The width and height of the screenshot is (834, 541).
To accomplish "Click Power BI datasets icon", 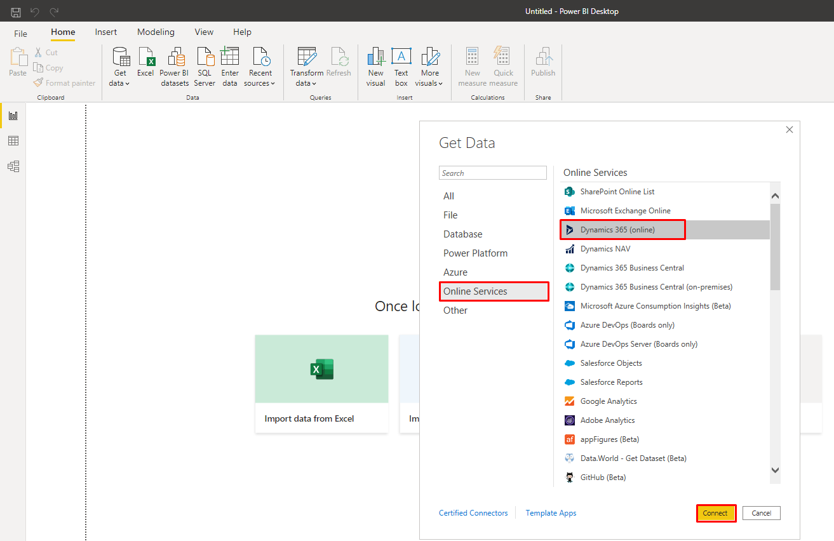I will 174,67.
